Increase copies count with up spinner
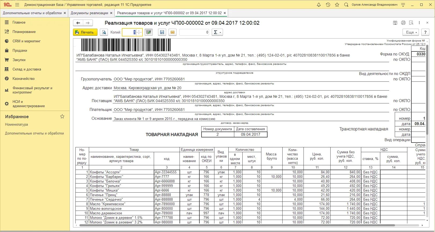Image resolution: width=435 pixels, height=232 pixels. tap(139, 31)
